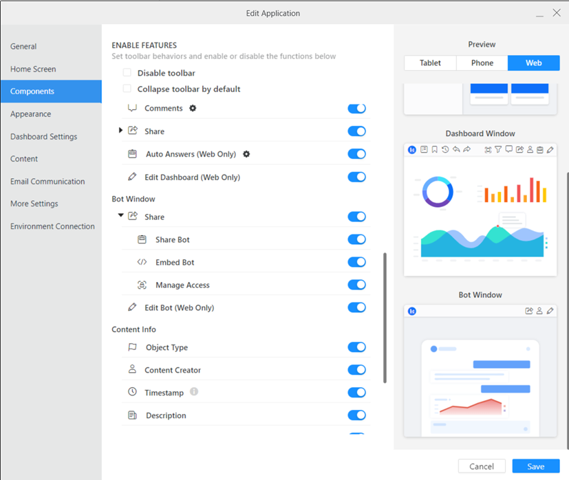The width and height of the screenshot is (569, 480).
Task: Disable the Embed Bot toggle
Action: 356,262
